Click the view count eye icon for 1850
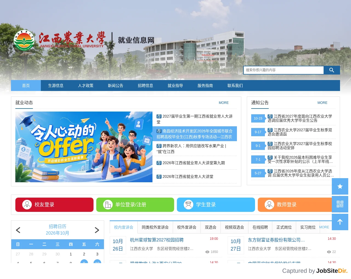Viewport: 351px width, 279px height. (x=207, y=252)
